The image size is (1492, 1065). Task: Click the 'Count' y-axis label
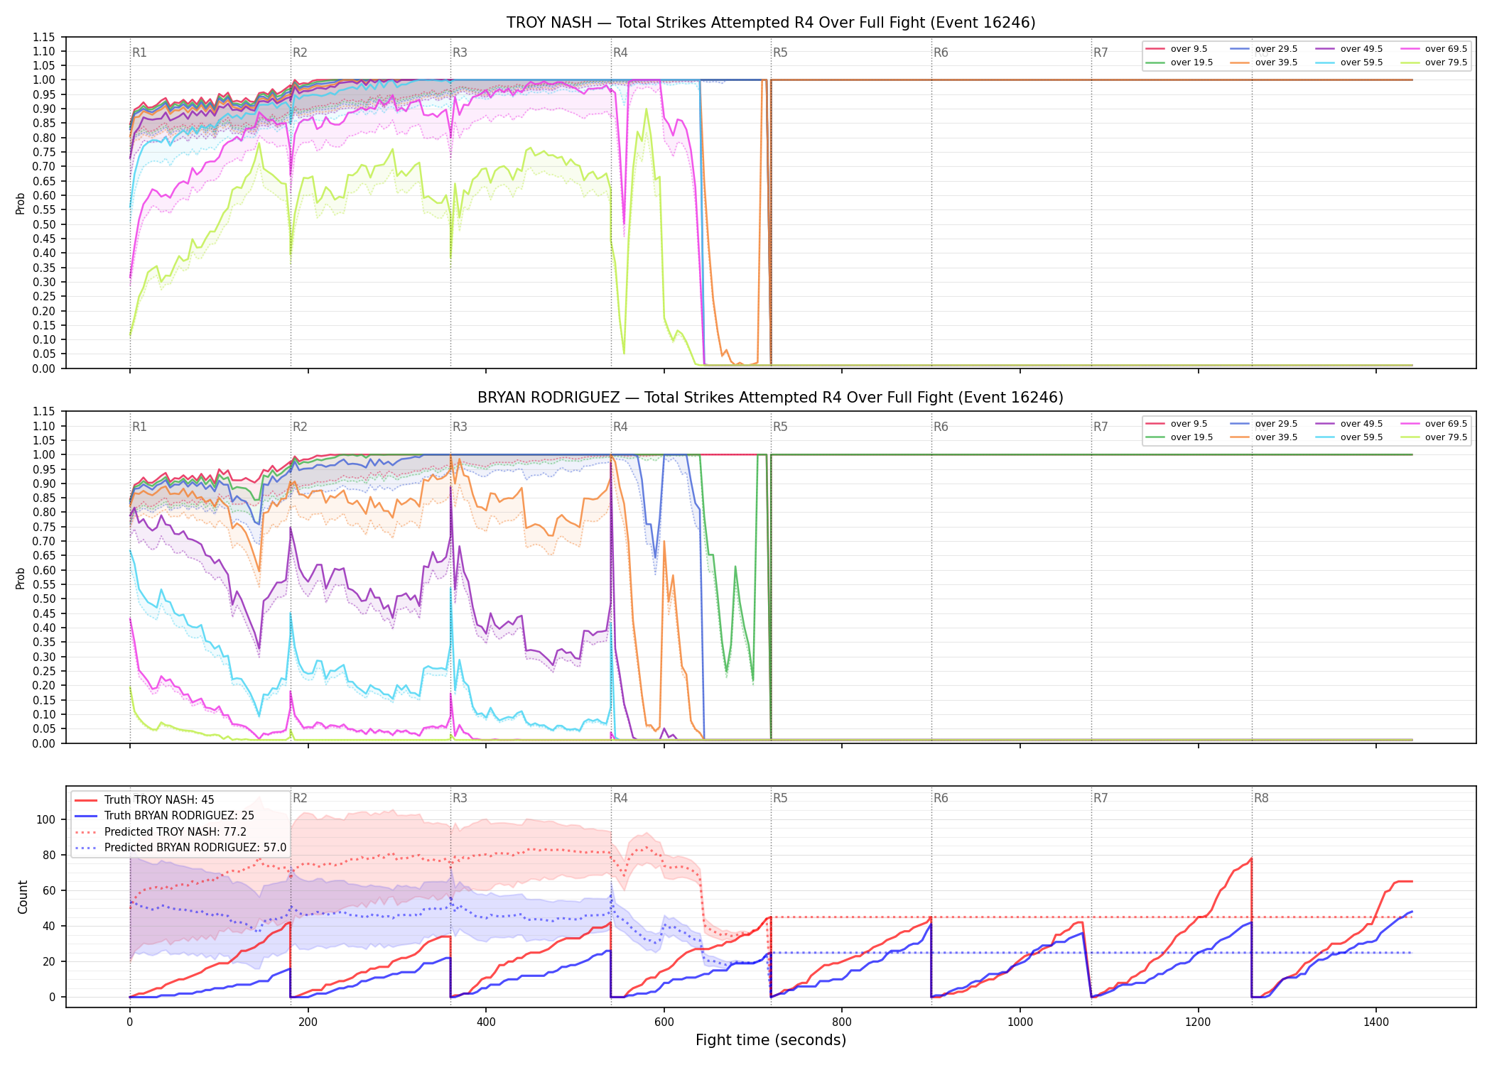tap(23, 897)
